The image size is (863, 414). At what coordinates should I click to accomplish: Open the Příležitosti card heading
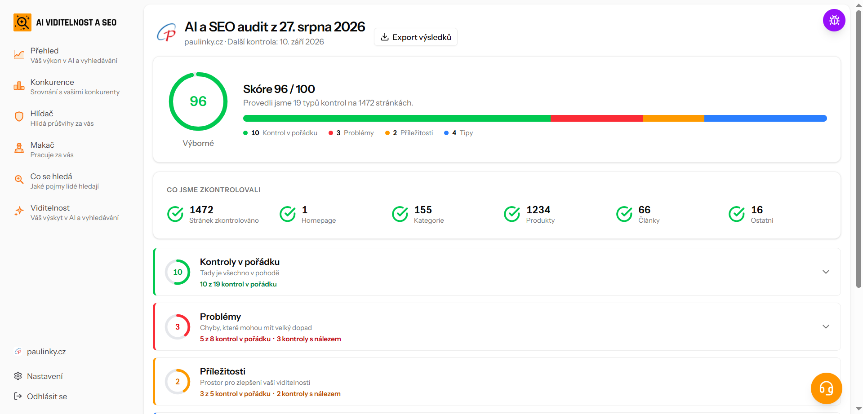click(222, 371)
